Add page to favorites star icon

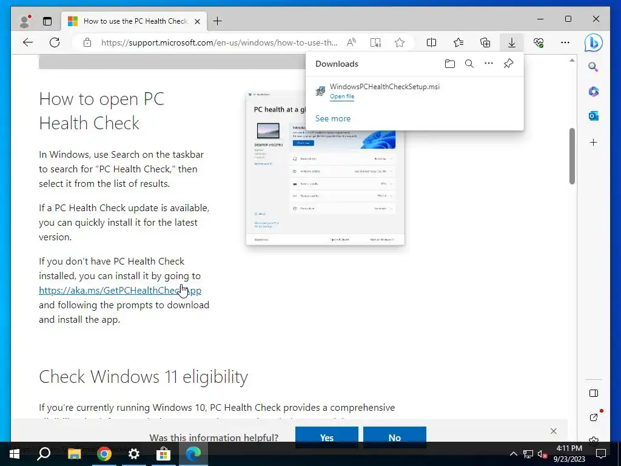click(400, 42)
